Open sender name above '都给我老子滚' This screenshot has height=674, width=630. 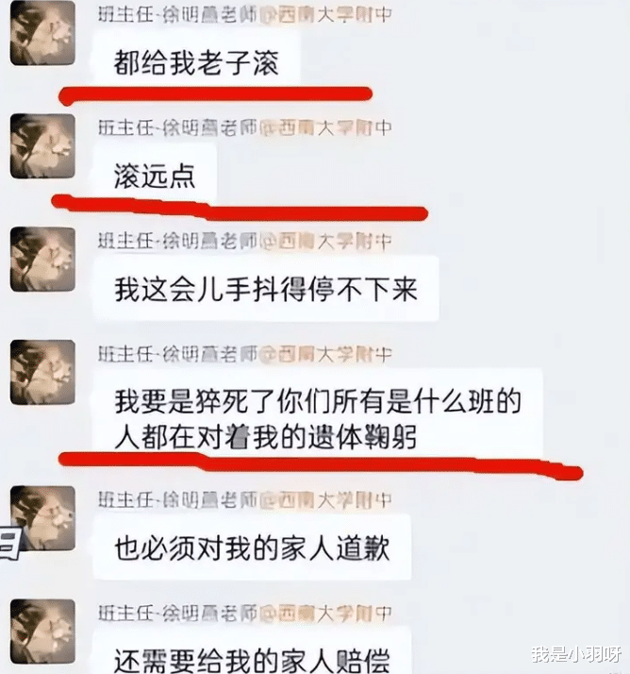(245, 15)
